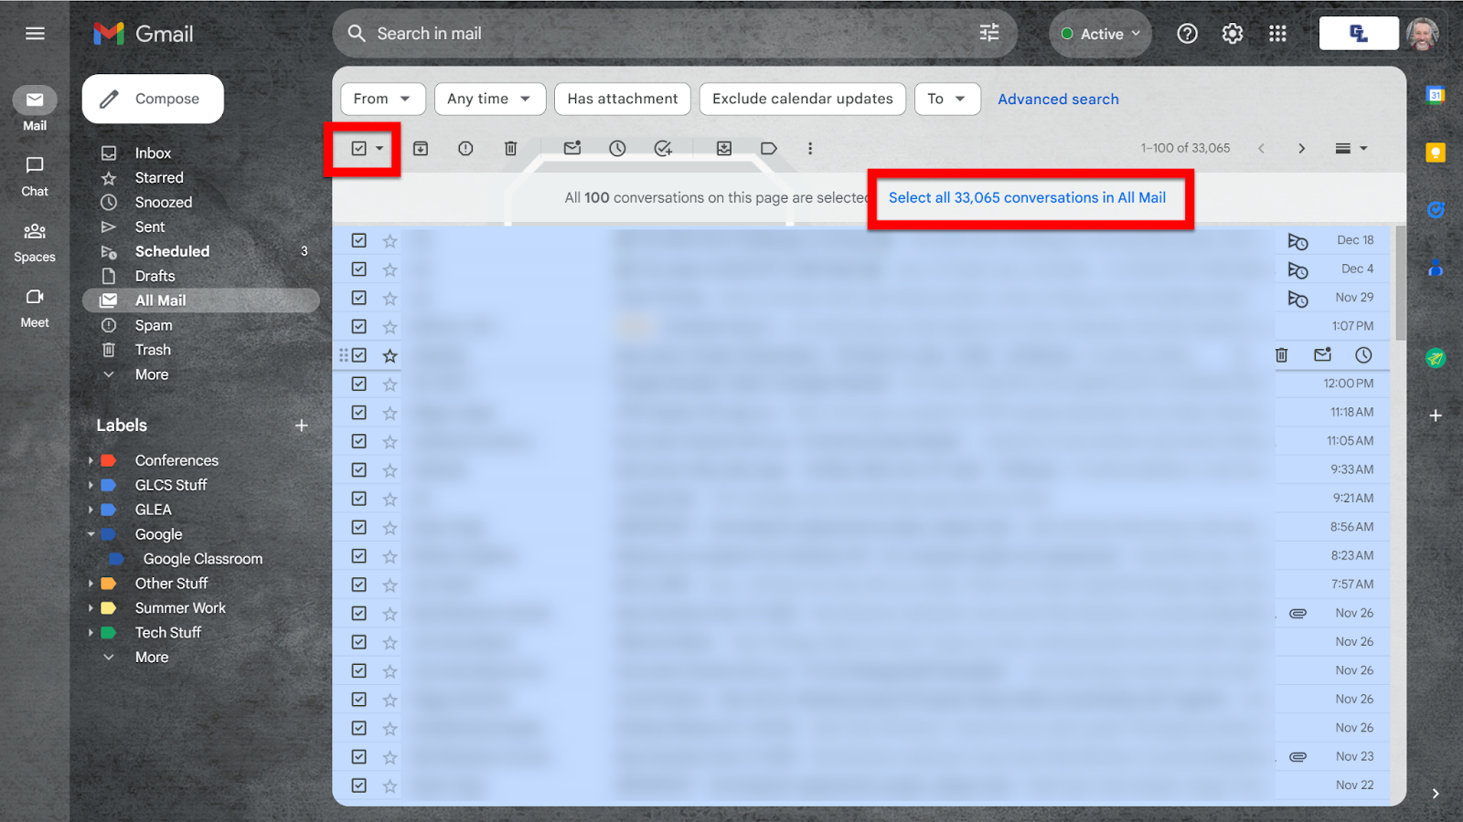The image size is (1463, 822).
Task: Open Contacts in side panel
Action: (1436, 268)
